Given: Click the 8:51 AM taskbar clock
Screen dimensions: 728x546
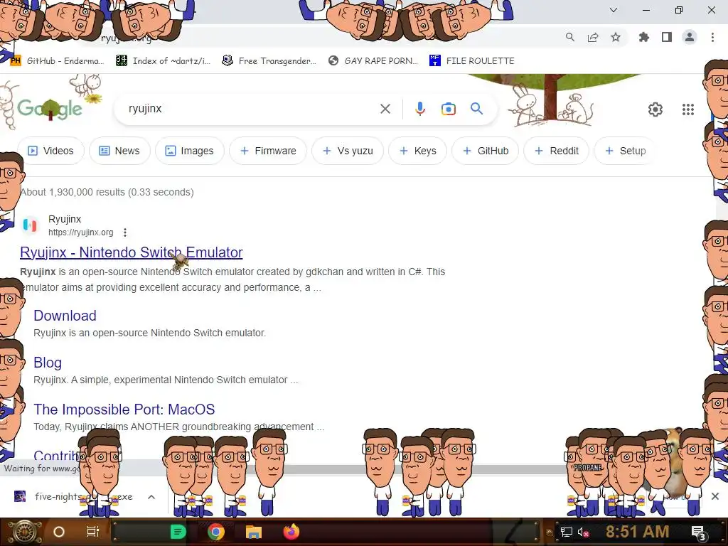Looking at the screenshot, I should (638, 531).
